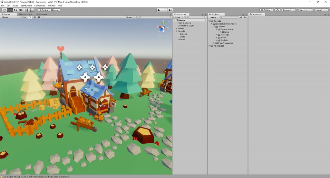Screen dimensions: 330x178
Task: Open the Window menu
Action: 52,6
